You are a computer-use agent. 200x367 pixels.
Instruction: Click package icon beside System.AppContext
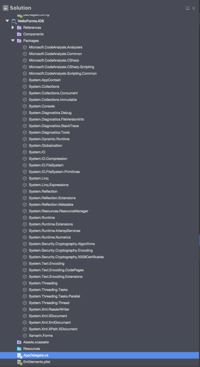point(25,80)
